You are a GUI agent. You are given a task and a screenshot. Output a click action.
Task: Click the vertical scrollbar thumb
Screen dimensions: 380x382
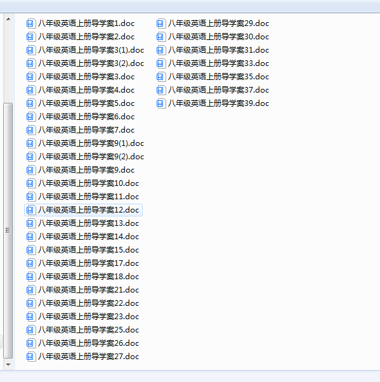[8, 230]
